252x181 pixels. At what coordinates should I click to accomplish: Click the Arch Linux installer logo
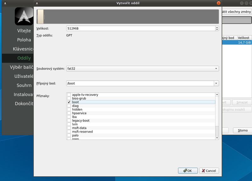point(24,16)
